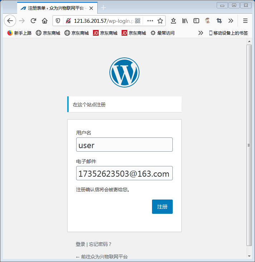Close the 注册表单 tab
The width and height of the screenshot is (255, 262).
pos(91,8)
